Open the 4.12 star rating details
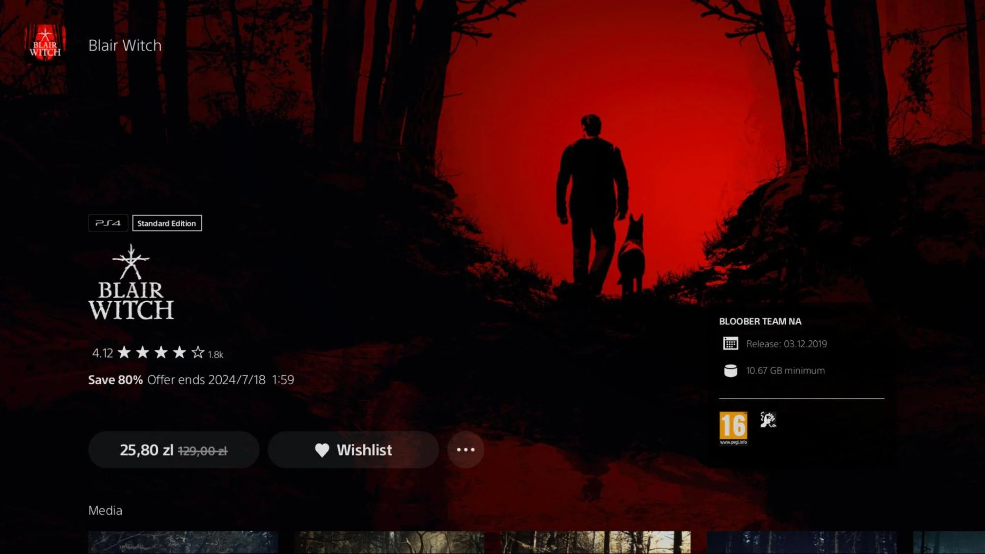 point(158,353)
